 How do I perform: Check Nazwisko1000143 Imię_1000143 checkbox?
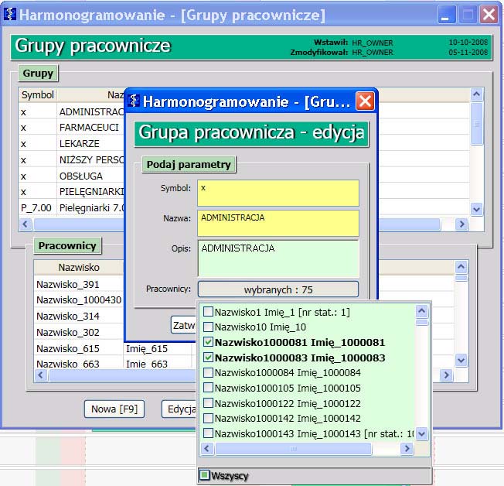[208, 433]
